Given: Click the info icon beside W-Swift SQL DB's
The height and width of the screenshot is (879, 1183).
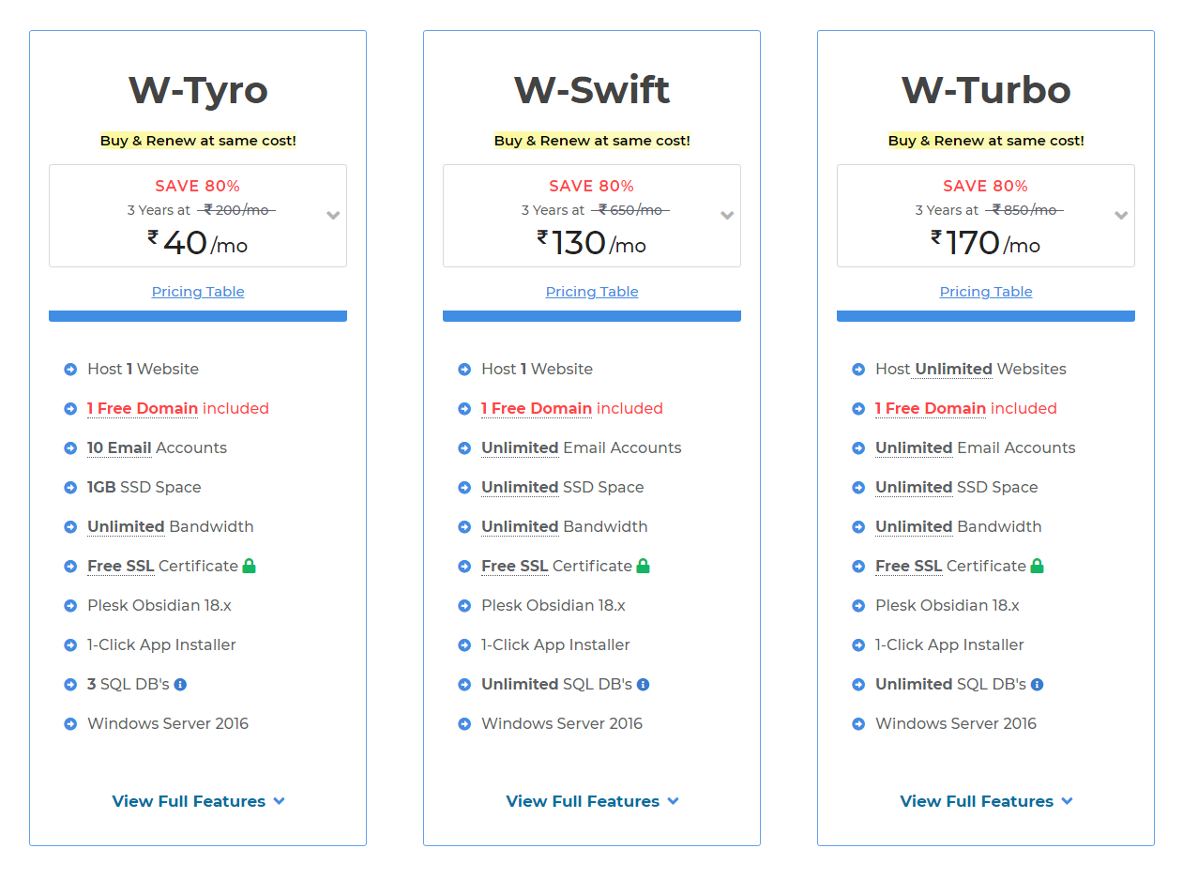Looking at the screenshot, I should point(643,685).
